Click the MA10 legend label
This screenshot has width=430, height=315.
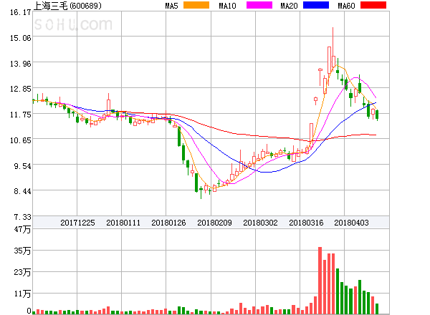pos(227,6)
